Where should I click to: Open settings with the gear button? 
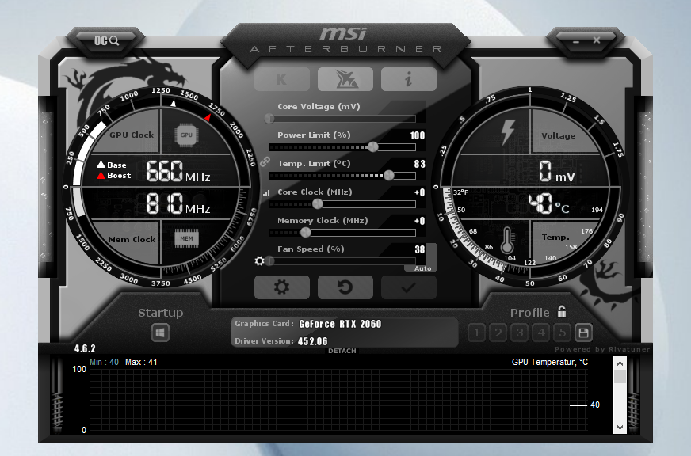281,287
